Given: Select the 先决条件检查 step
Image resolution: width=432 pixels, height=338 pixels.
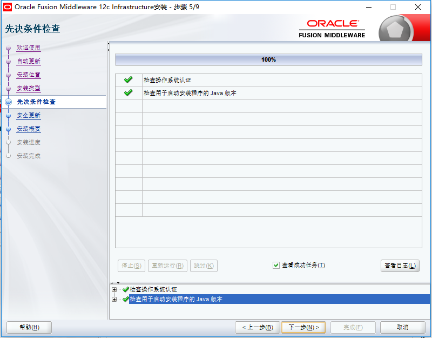Looking at the screenshot, I should pos(36,102).
